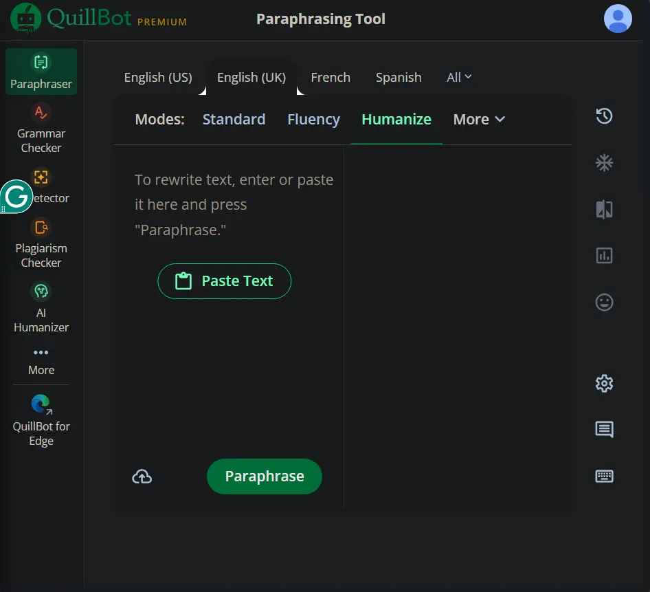The width and height of the screenshot is (650, 592).
Task: Click the freeze words snowflake icon
Action: point(604,163)
